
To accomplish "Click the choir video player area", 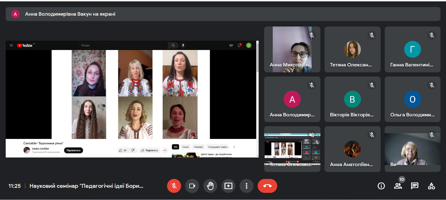I will click(x=131, y=94).
